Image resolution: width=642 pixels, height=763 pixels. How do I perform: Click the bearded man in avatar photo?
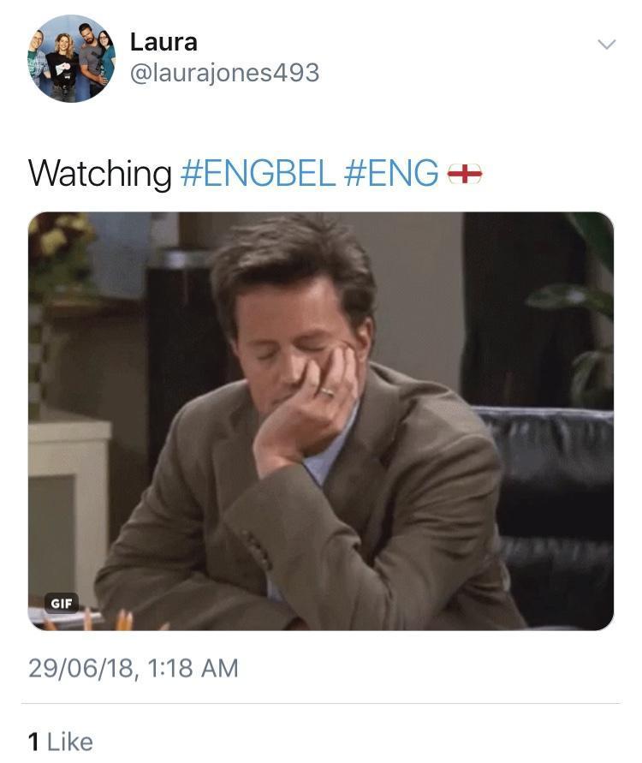tap(91, 56)
